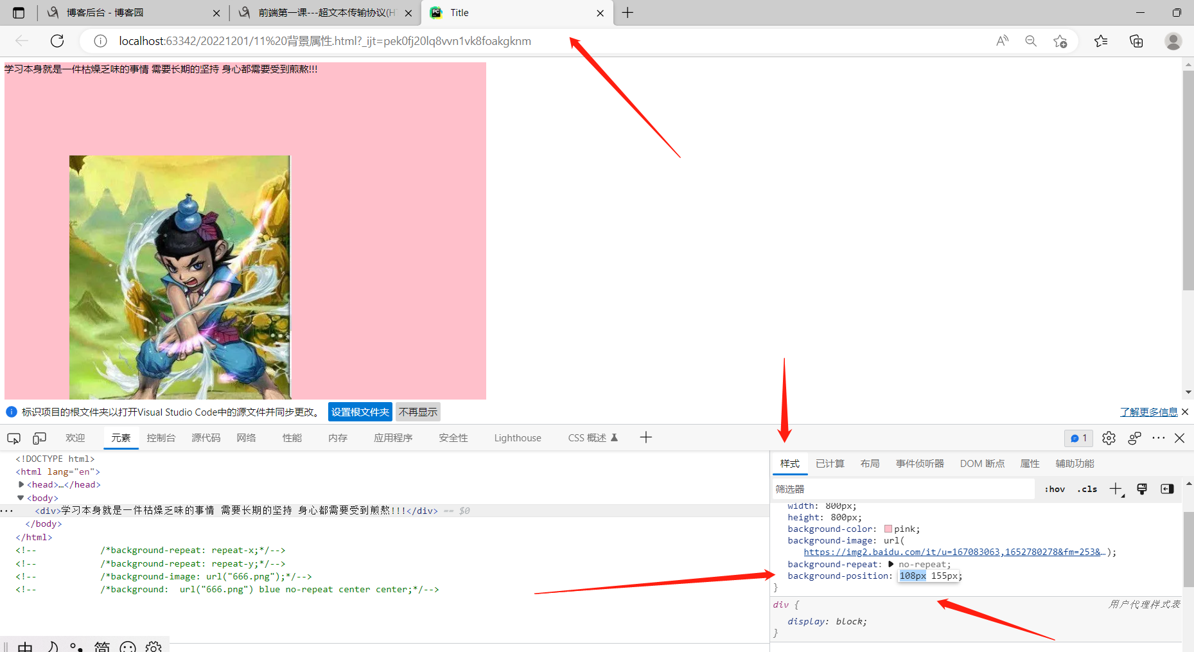Image resolution: width=1194 pixels, height=652 pixels.
Task: Toggle rendering emulations paintbrush icon
Action: [1142, 489]
